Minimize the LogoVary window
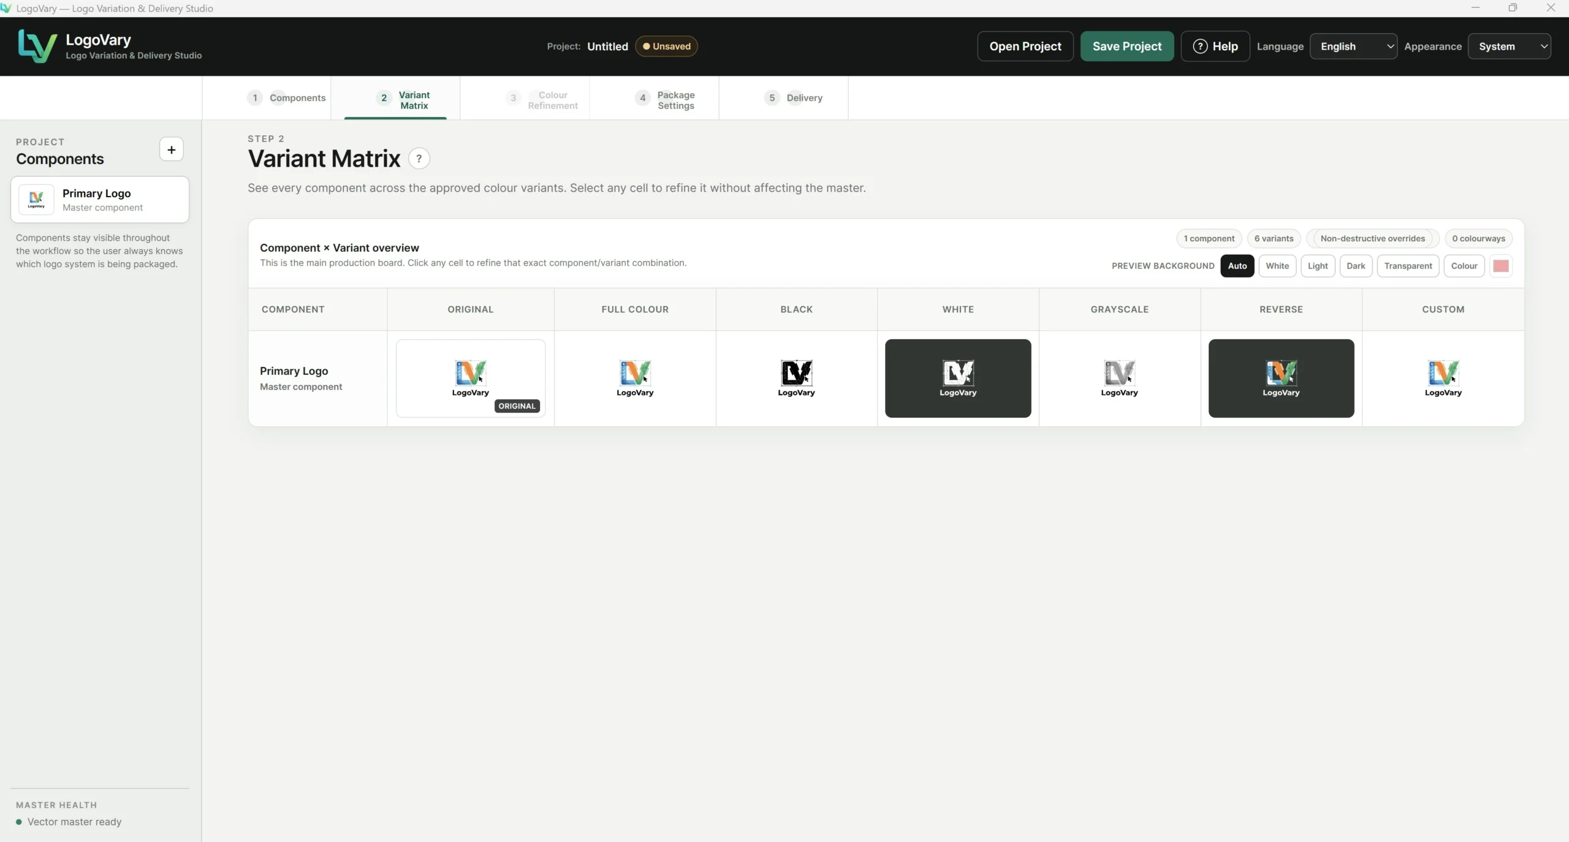Viewport: 1569px width, 842px height. pyautogui.click(x=1475, y=8)
